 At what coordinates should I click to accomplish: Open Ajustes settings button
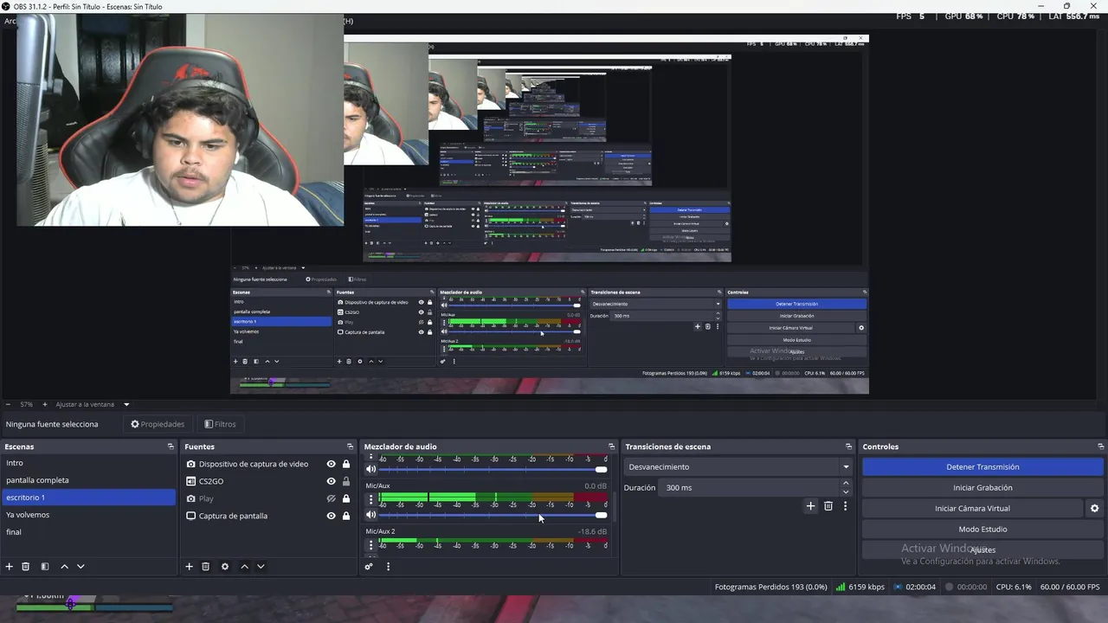(x=982, y=550)
